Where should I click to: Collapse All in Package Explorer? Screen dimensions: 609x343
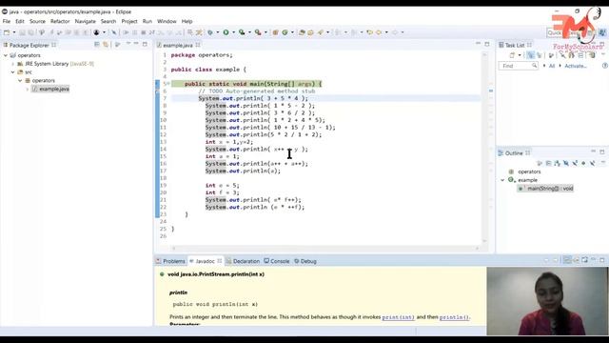click(x=97, y=45)
